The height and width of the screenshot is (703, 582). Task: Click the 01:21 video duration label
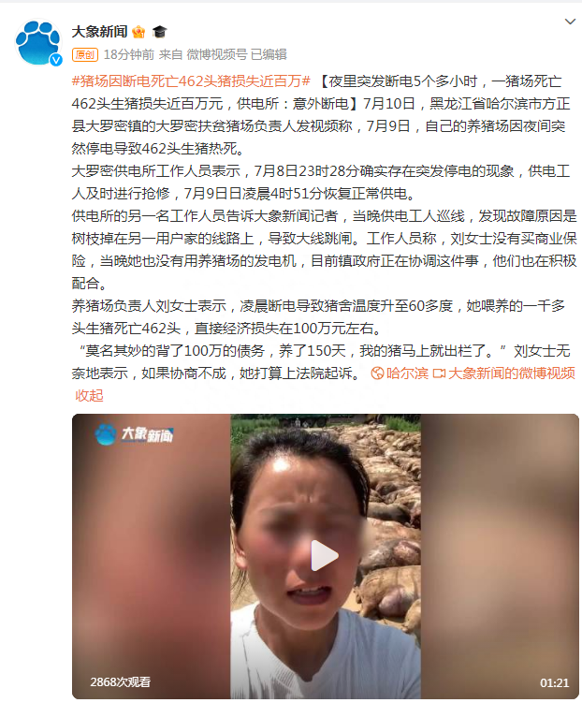pos(554,682)
